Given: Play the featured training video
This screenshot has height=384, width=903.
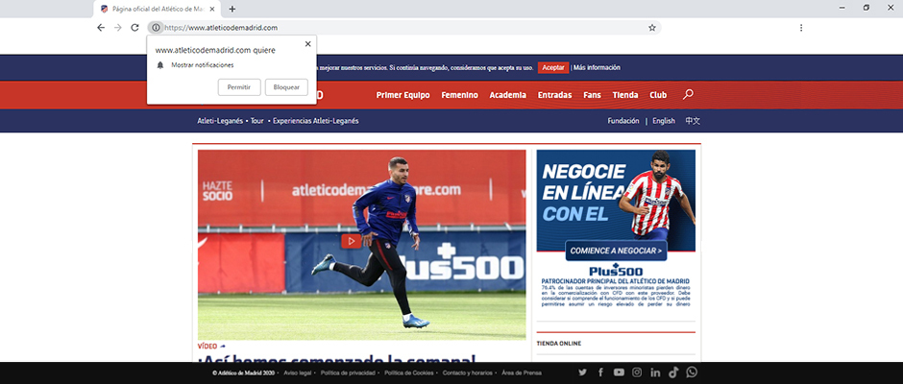Looking at the screenshot, I should 352,241.
